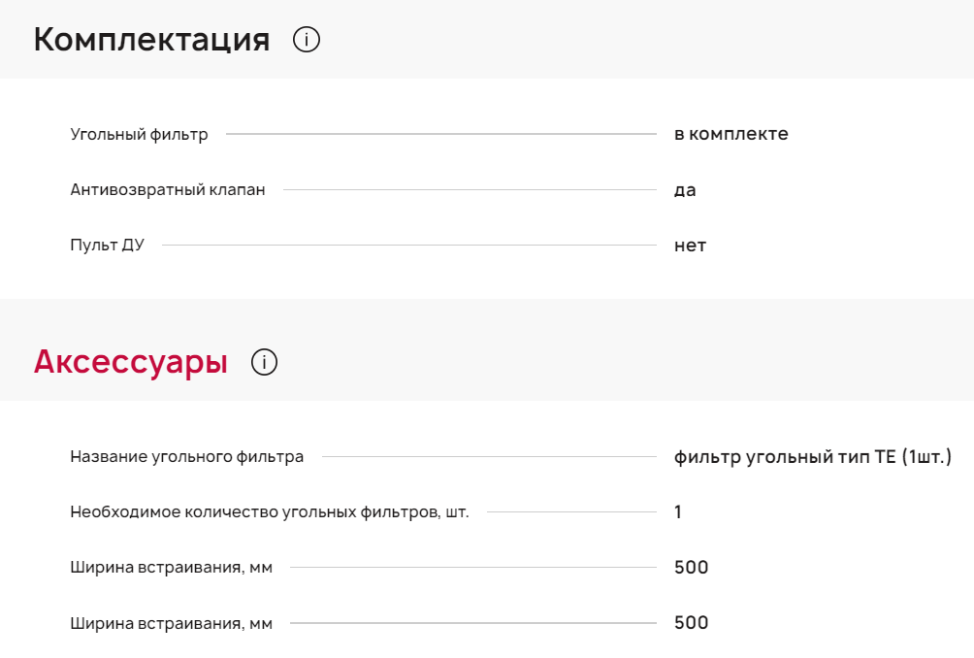974x658 pixels.
Task: Click the 'нет' value for Пульт ДУ
Action: click(690, 246)
